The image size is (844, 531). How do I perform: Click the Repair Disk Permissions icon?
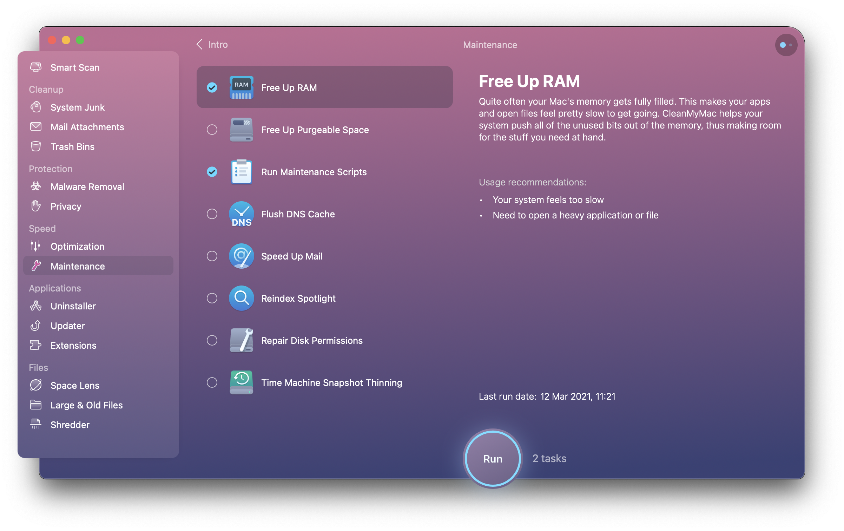click(241, 340)
